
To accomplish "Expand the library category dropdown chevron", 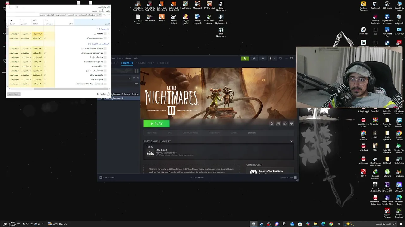I will [x=129, y=78].
